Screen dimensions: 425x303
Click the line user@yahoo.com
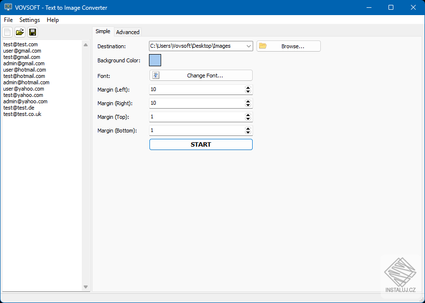point(23,89)
